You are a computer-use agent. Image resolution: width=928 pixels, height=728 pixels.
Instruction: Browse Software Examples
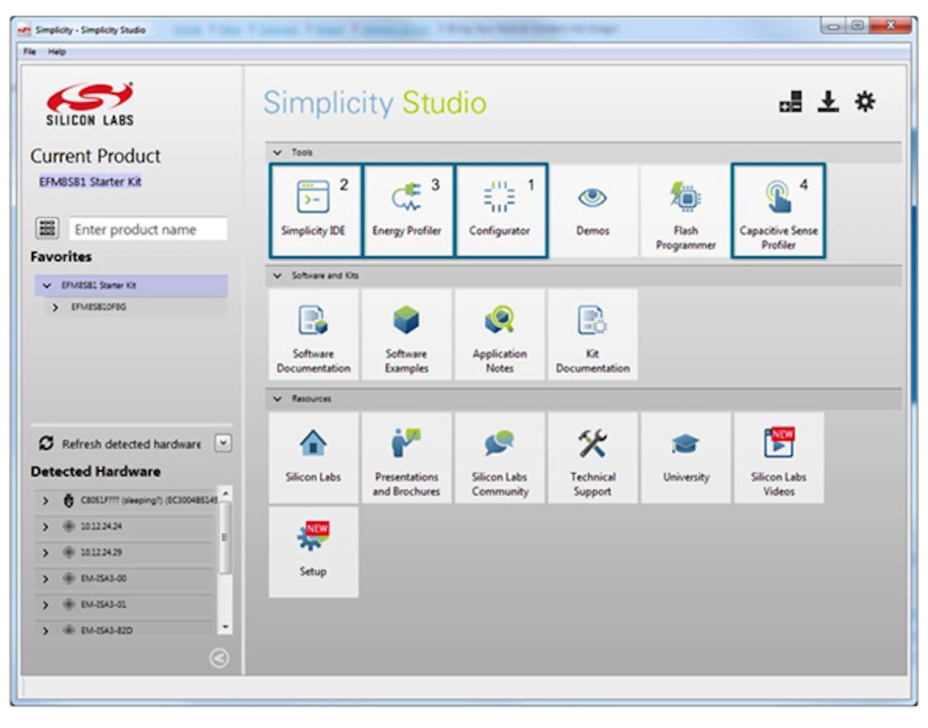407,334
